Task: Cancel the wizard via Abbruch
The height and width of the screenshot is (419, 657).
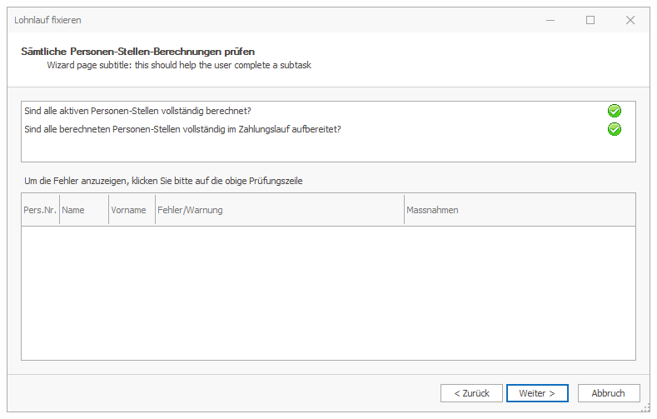Action: coord(608,393)
